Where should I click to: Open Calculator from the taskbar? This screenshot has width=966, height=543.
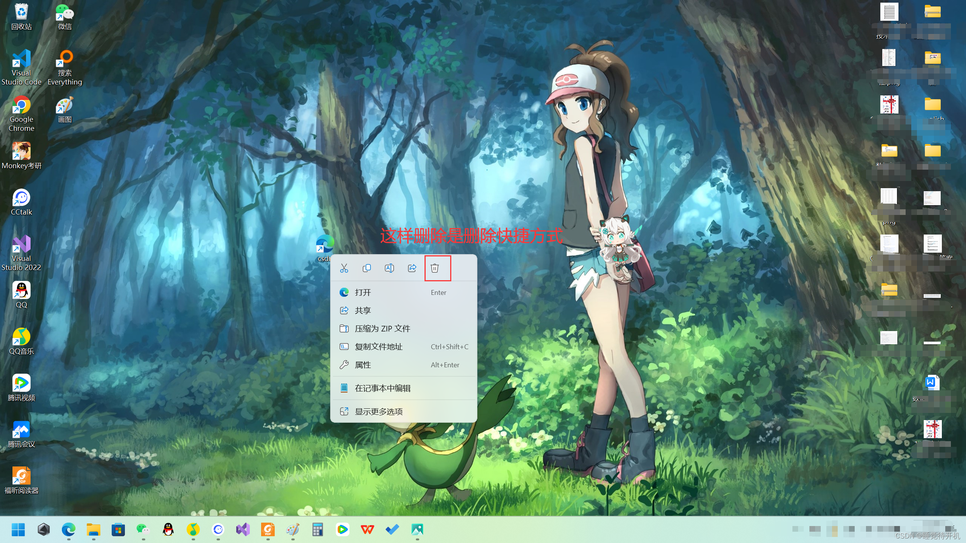(x=318, y=529)
